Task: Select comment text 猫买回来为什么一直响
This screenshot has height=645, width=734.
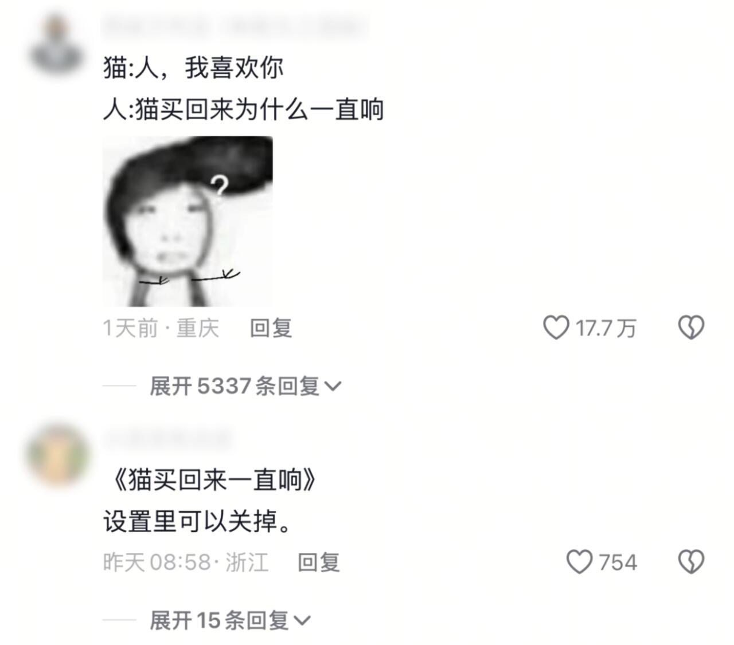Action: pyautogui.click(x=259, y=109)
